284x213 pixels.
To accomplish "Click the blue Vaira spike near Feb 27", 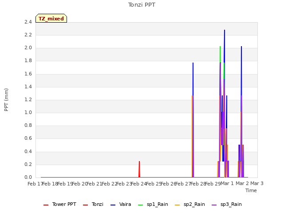I will [193, 78].
